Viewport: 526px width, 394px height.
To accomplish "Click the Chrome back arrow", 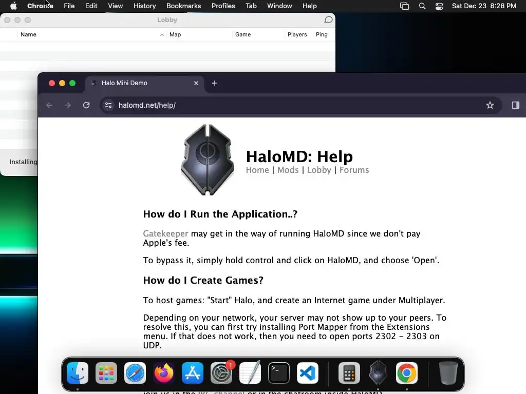I will (49, 105).
